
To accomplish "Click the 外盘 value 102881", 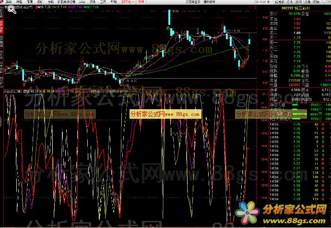I will pos(294,85).
